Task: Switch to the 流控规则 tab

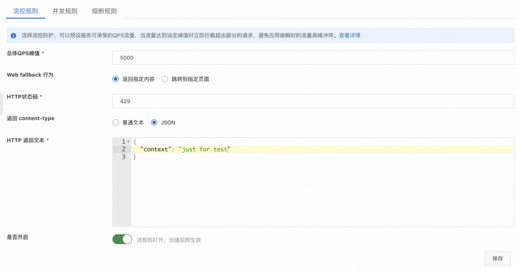Action: click(x=25, y=11)
